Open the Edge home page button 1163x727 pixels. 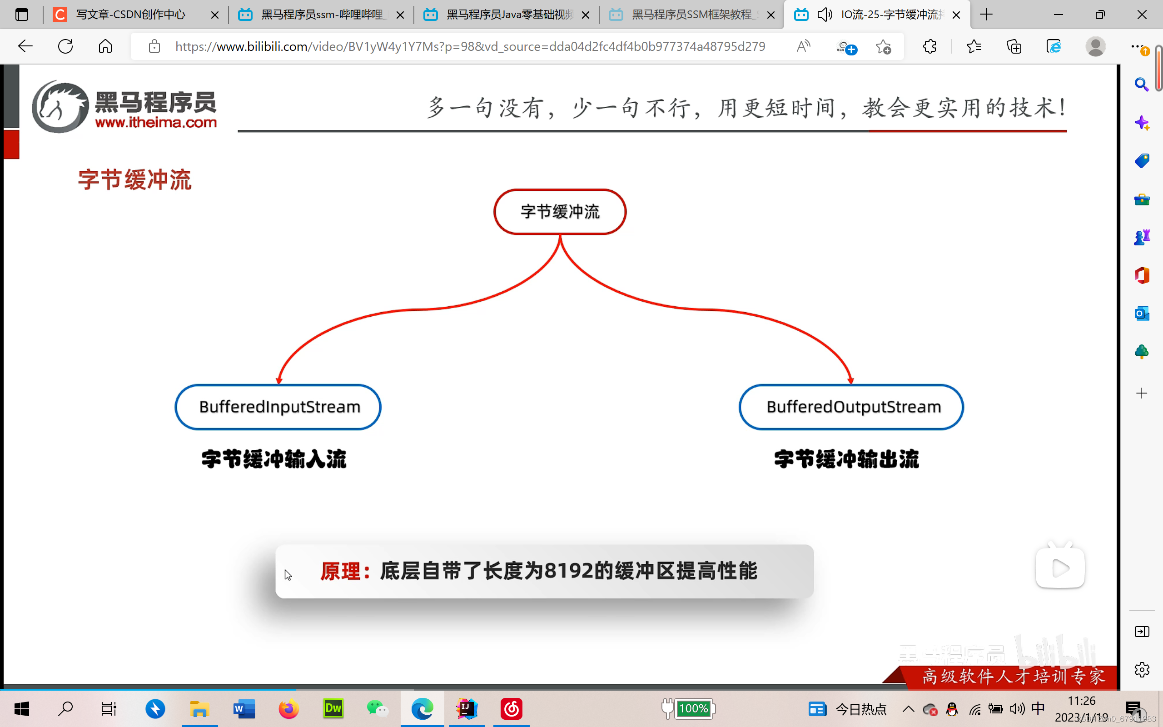(105, 47)
